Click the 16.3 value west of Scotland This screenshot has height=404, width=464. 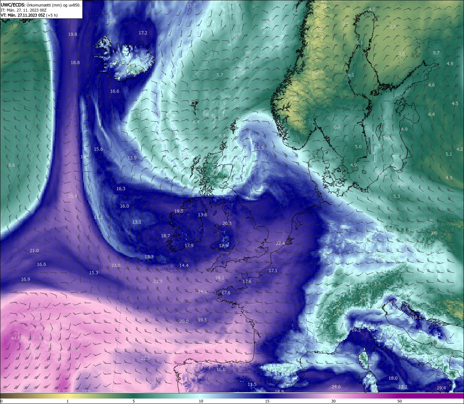click(x=121, y=189)
